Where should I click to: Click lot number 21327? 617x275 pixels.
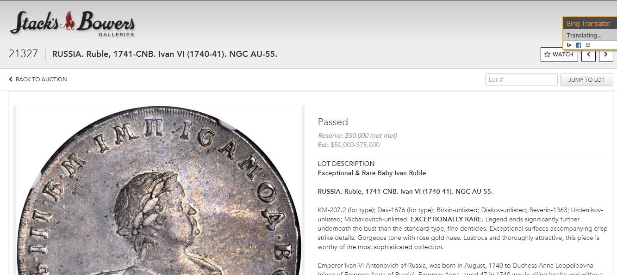coord(23,54)
